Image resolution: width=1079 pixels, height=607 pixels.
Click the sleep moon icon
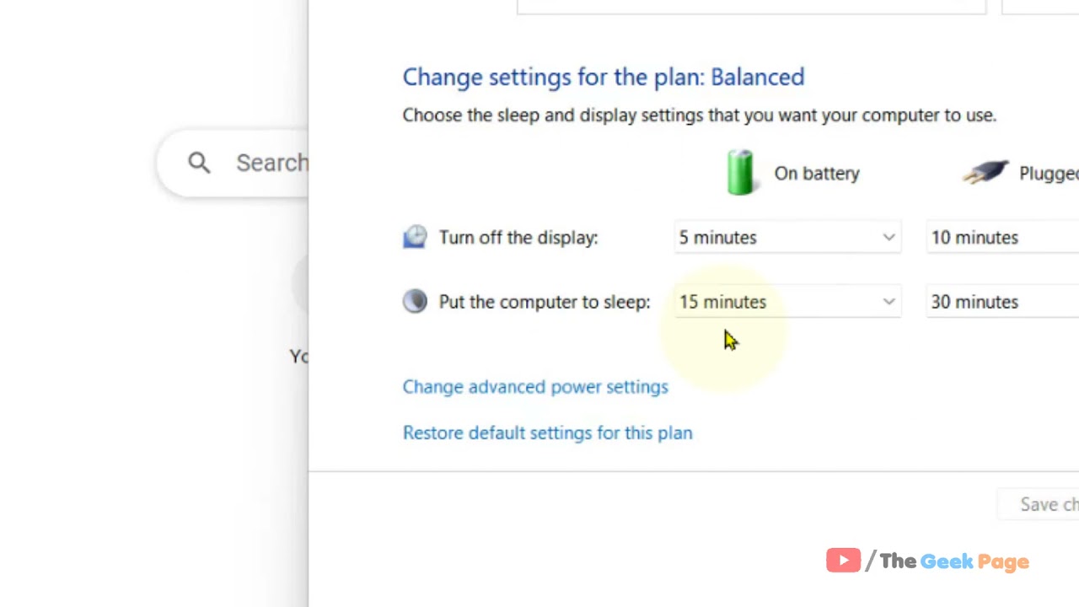(x=415, y=302)
